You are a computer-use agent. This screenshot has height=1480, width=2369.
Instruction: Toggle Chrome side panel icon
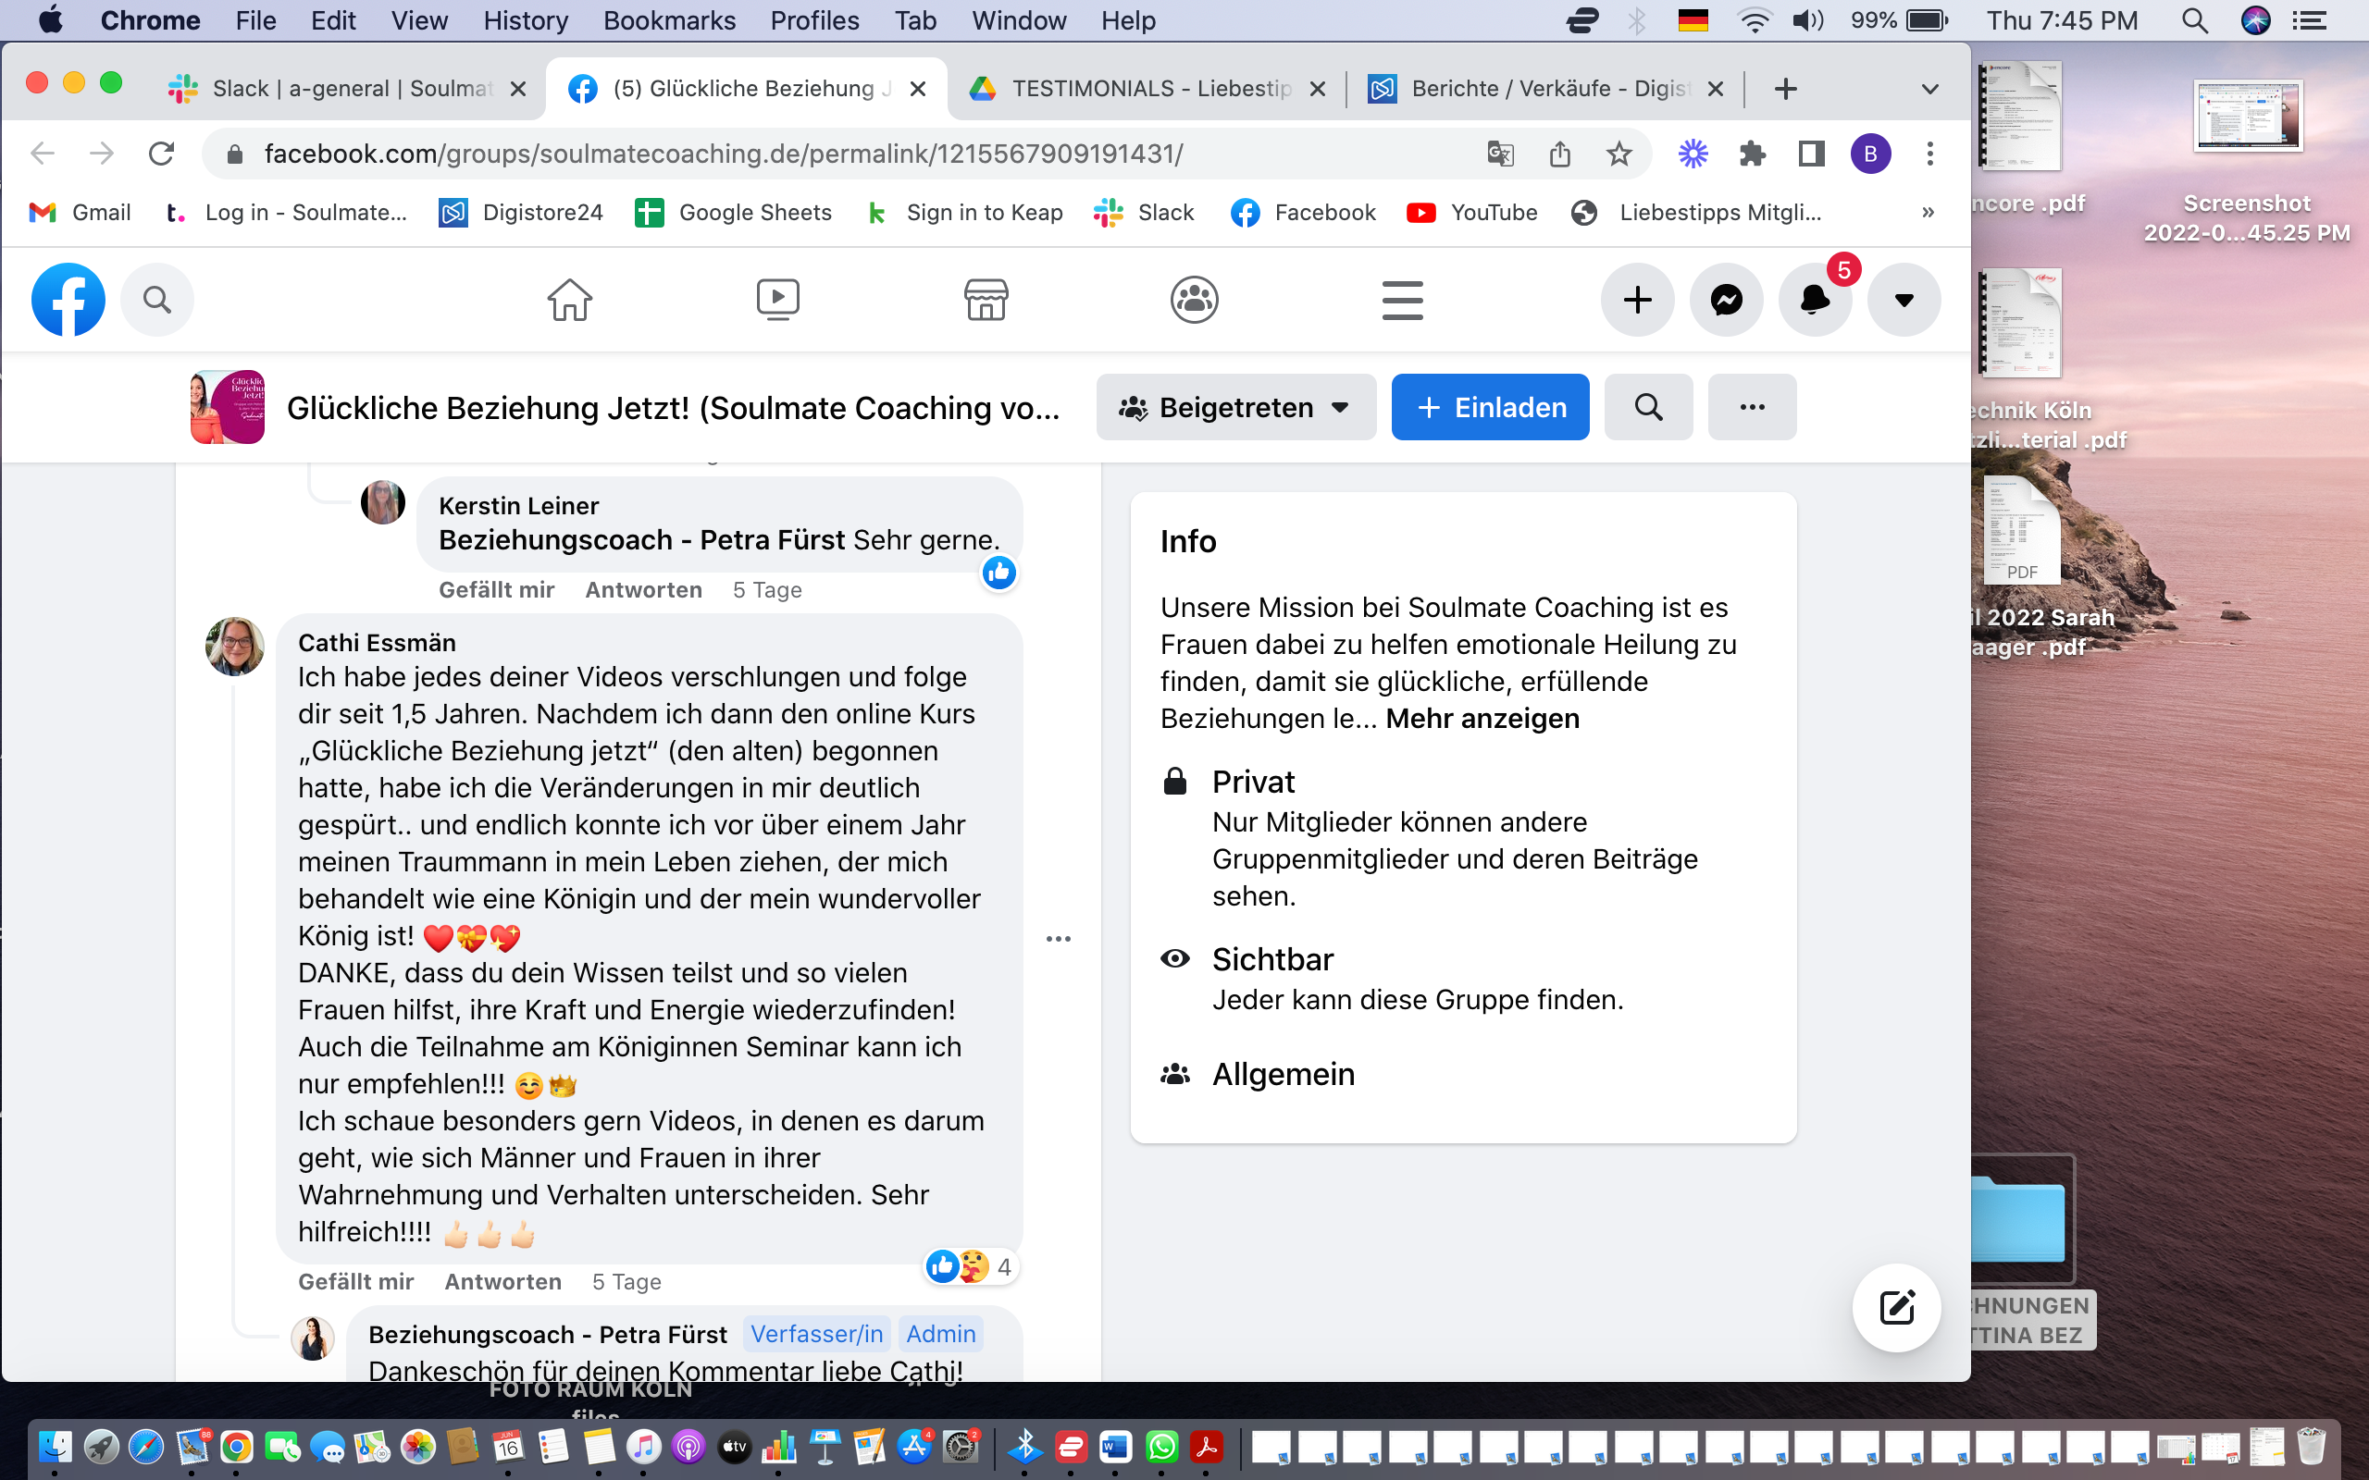coord(1811,154)
